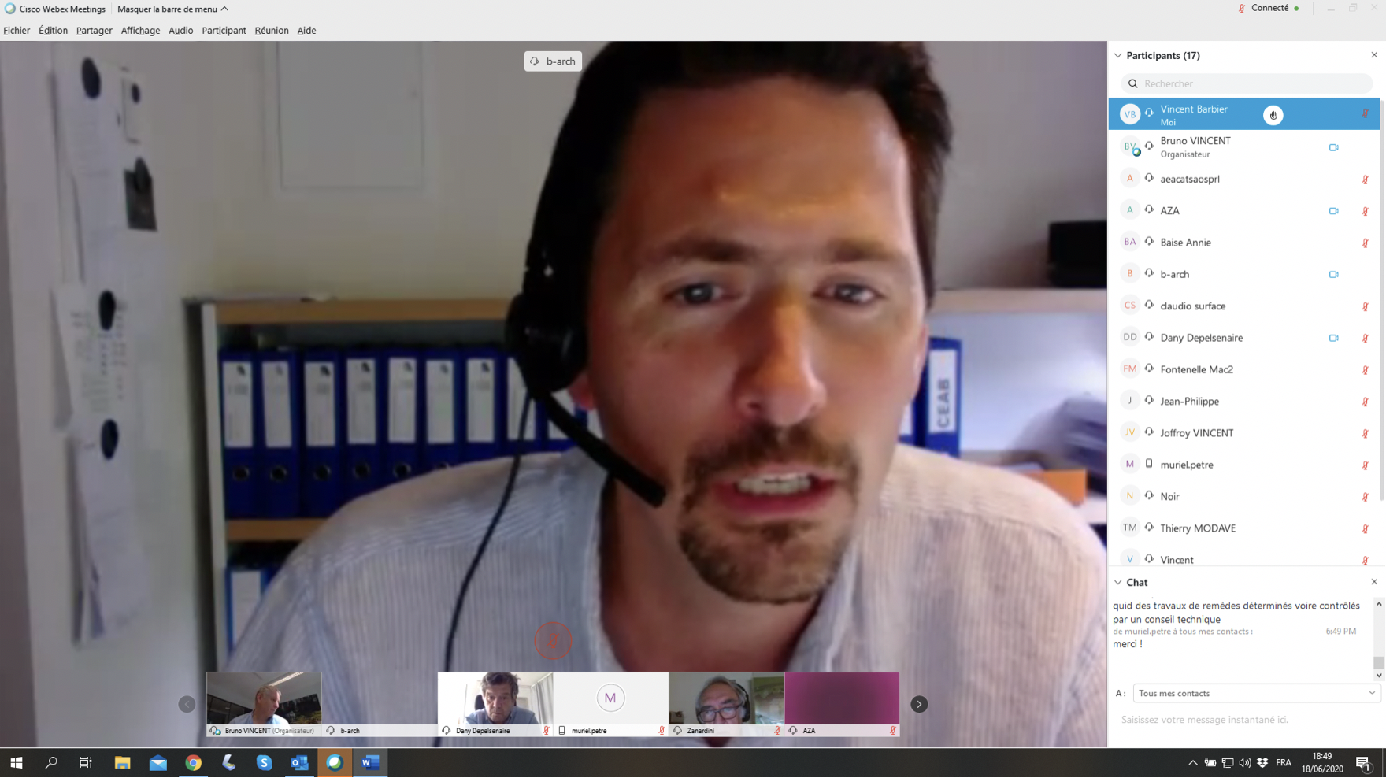Collapse the Participants panel section

1118,56
